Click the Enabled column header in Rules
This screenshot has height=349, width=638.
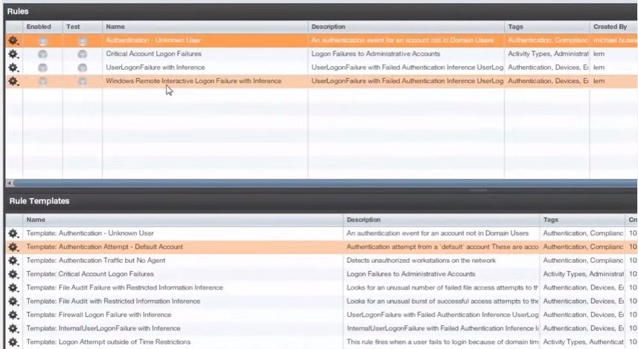pos(39,27)
